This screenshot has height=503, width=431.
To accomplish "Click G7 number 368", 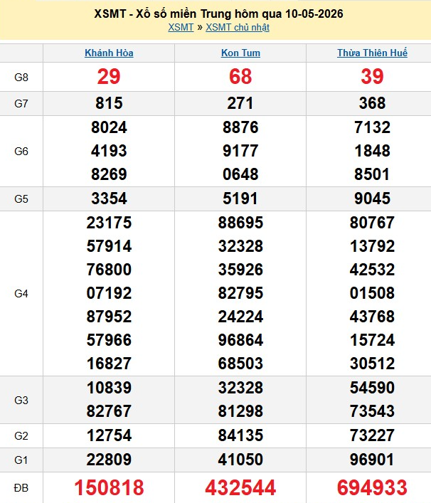I will [372, 103].
